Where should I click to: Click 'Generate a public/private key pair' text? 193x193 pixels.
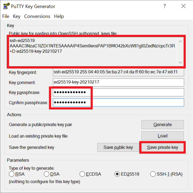coord(40,125)
